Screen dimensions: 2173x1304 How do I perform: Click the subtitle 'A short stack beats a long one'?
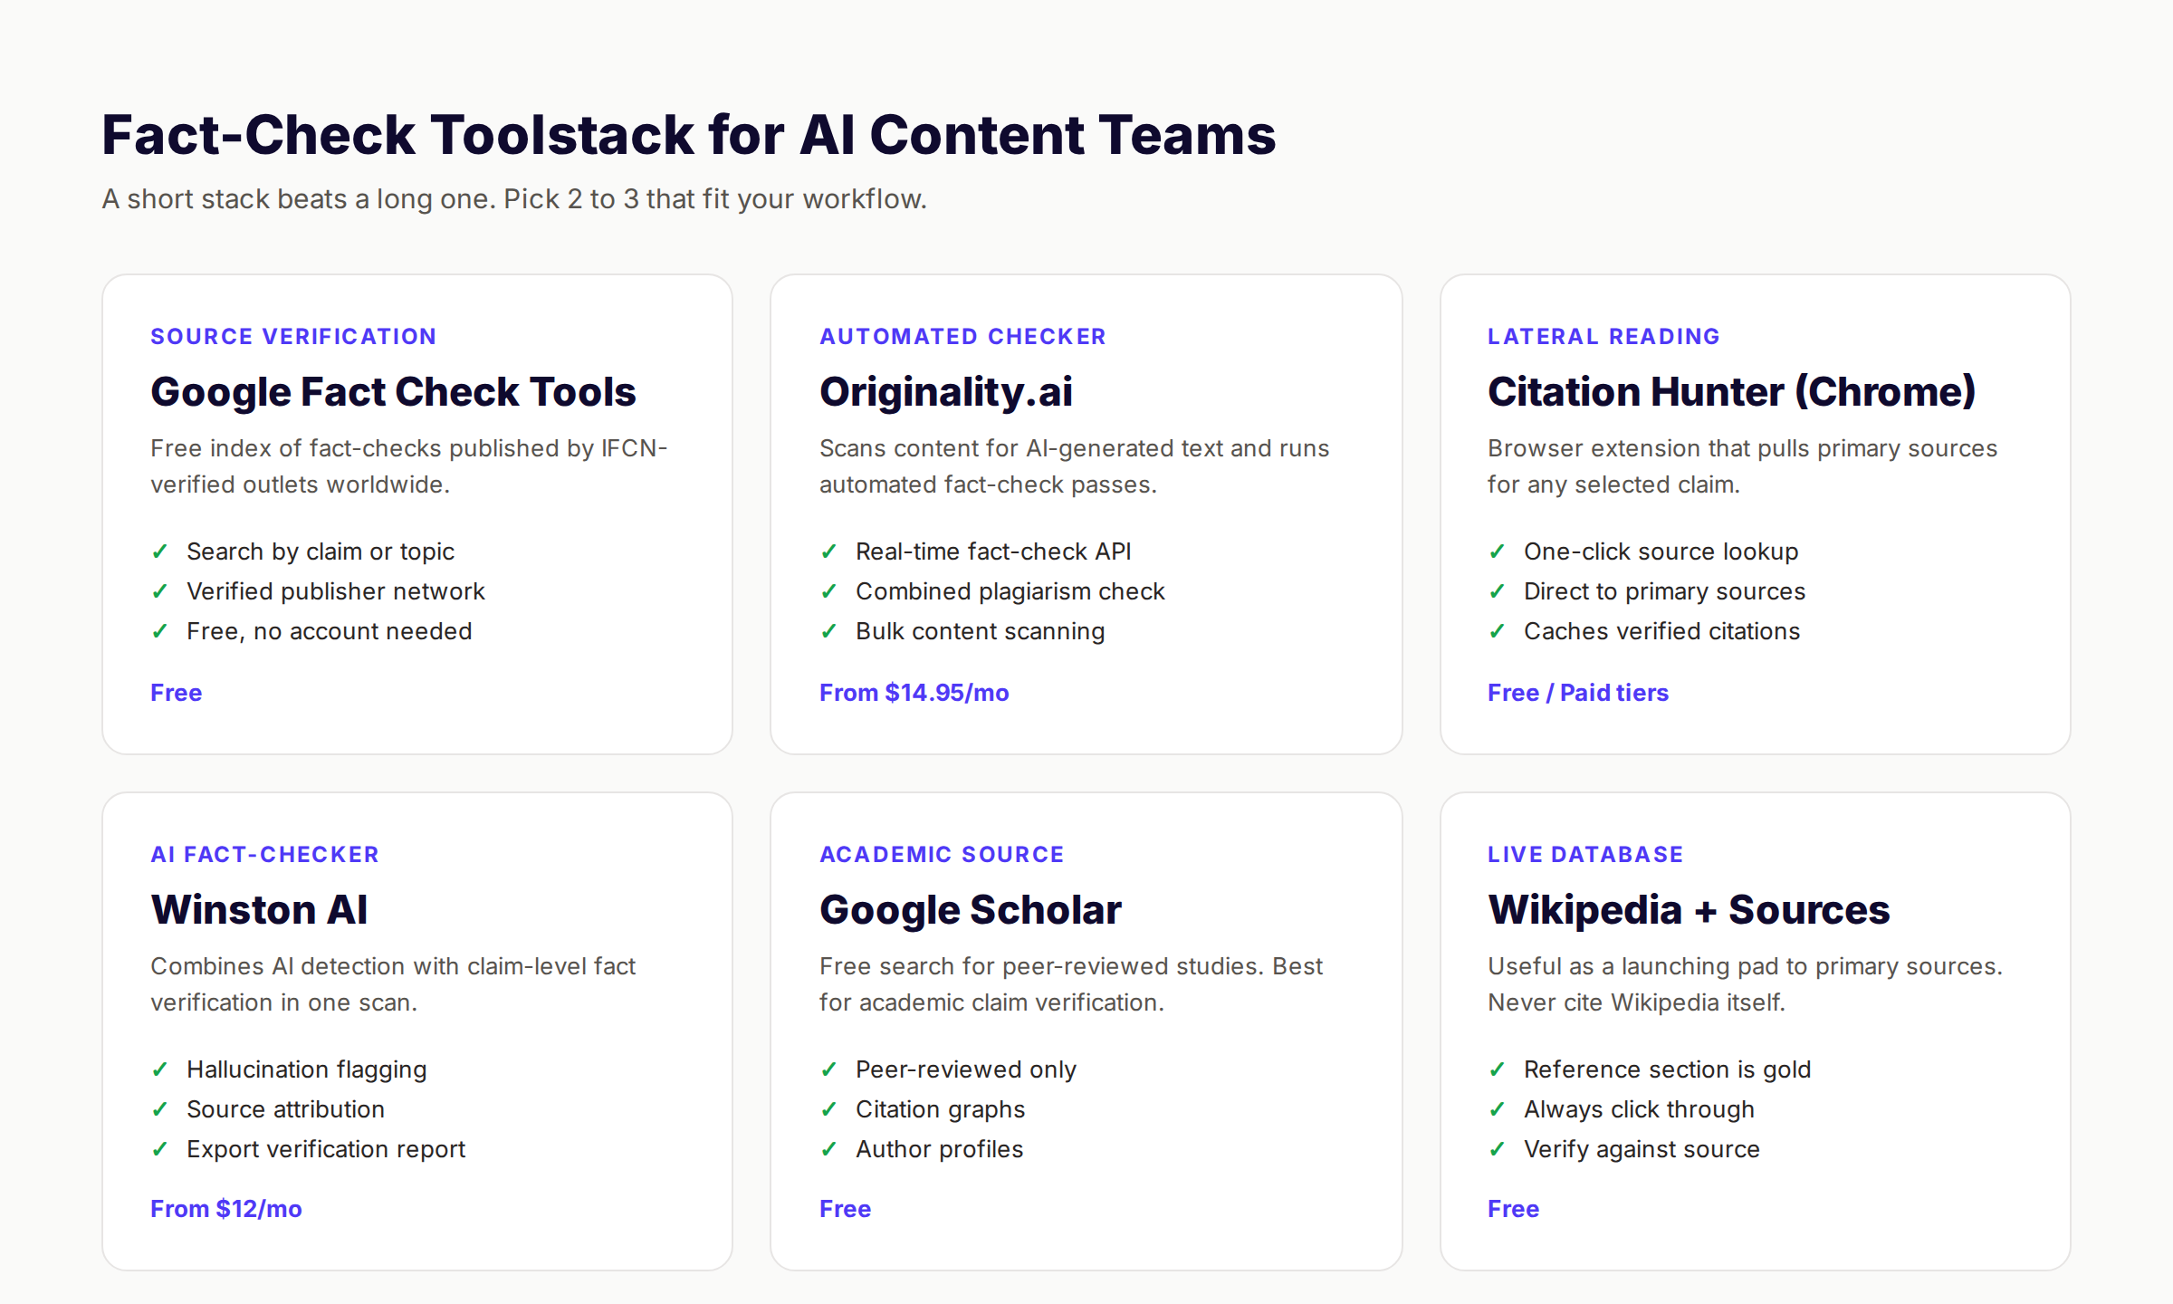514,199
